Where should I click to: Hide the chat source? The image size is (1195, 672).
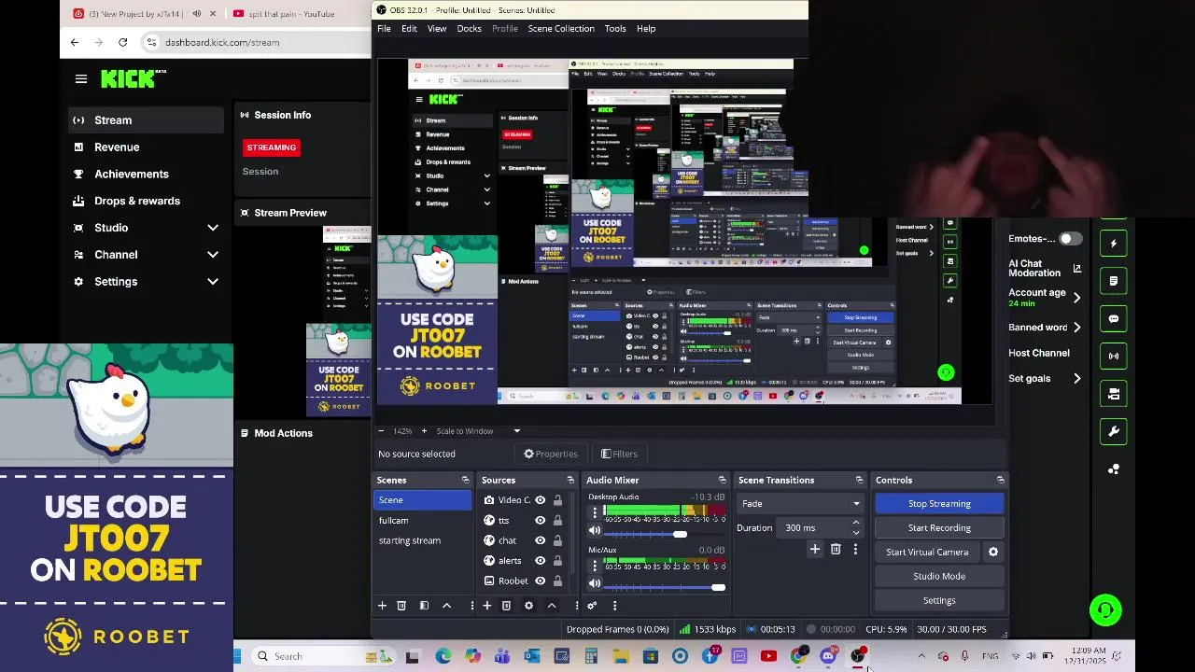[x=540, y=540]
